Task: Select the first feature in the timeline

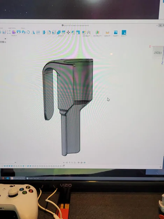Action: (x=2, y=166)
